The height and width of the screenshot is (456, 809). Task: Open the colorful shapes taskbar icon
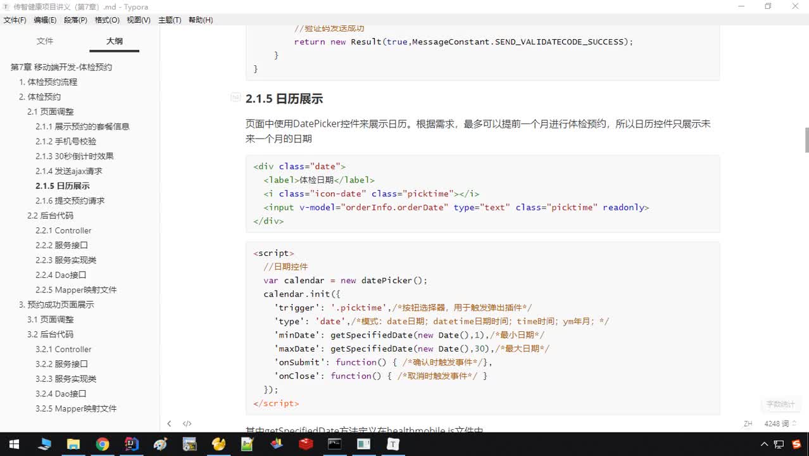click(x=277, y=444)
